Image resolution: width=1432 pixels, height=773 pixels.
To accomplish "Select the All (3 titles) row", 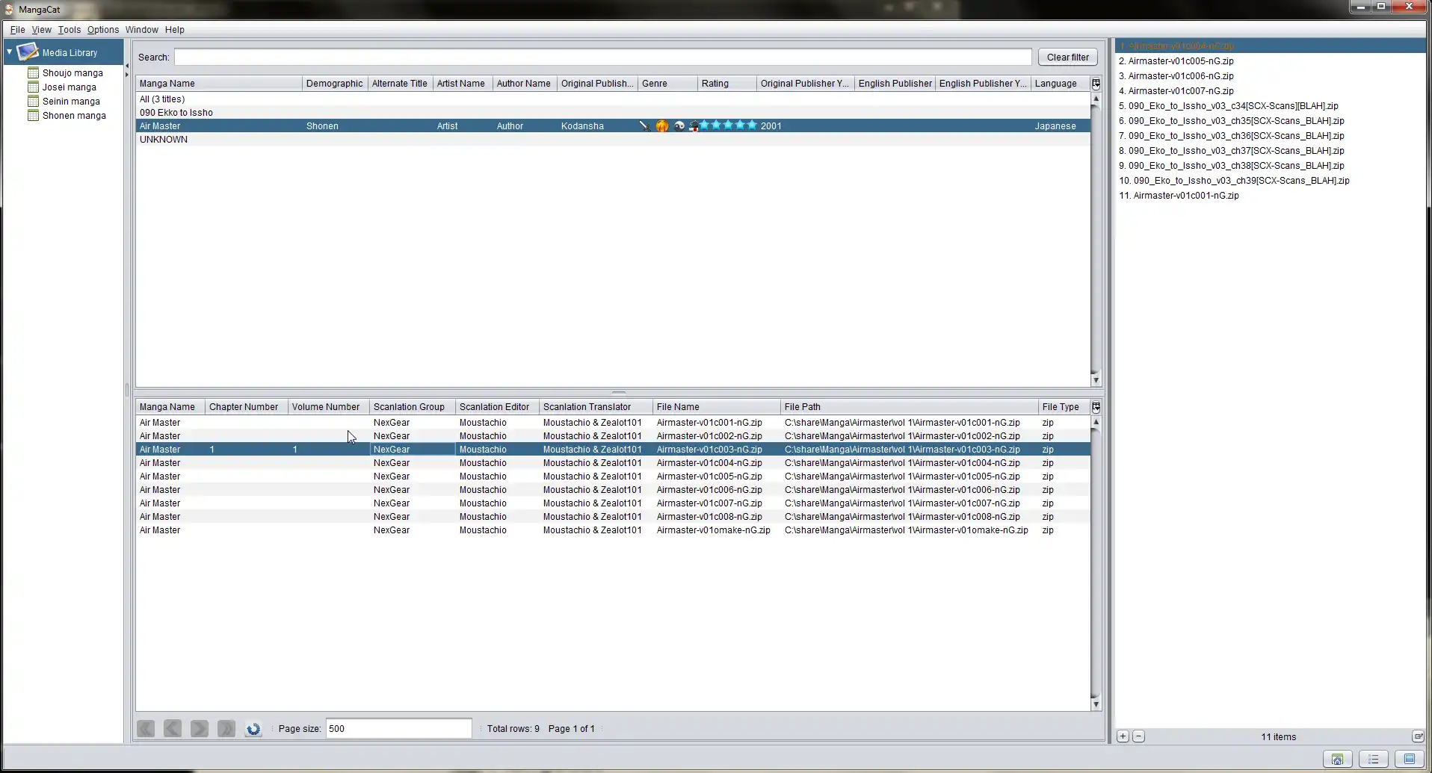I will click(613, 99).
